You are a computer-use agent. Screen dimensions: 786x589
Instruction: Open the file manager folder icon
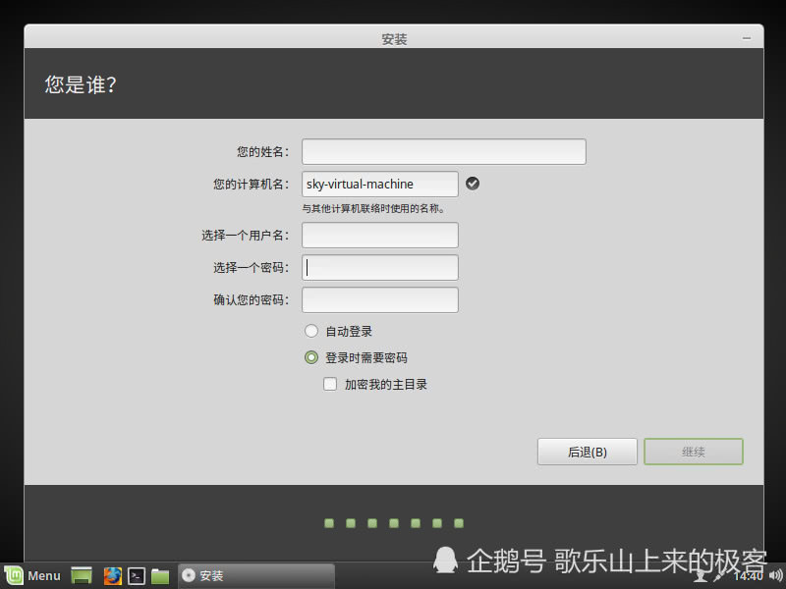click(160, 576)
